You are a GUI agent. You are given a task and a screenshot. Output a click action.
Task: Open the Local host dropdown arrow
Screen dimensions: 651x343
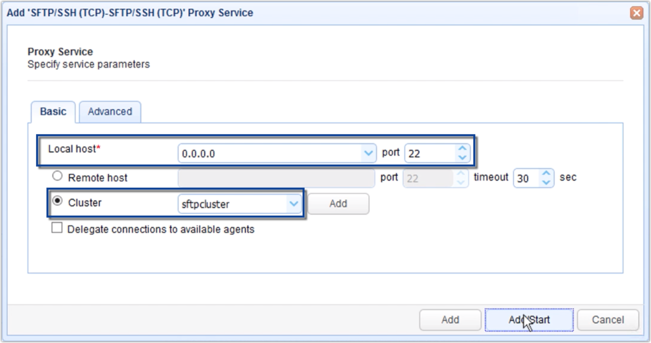369,153
